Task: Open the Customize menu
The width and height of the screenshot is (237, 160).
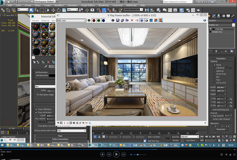Action: 118,5
